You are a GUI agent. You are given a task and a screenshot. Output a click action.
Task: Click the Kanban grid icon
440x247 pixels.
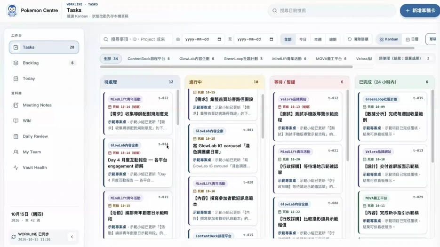(381, 40)
